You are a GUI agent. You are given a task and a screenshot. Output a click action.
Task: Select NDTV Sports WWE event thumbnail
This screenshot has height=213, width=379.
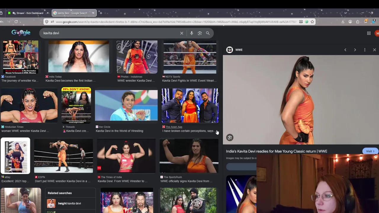point(190,57)
